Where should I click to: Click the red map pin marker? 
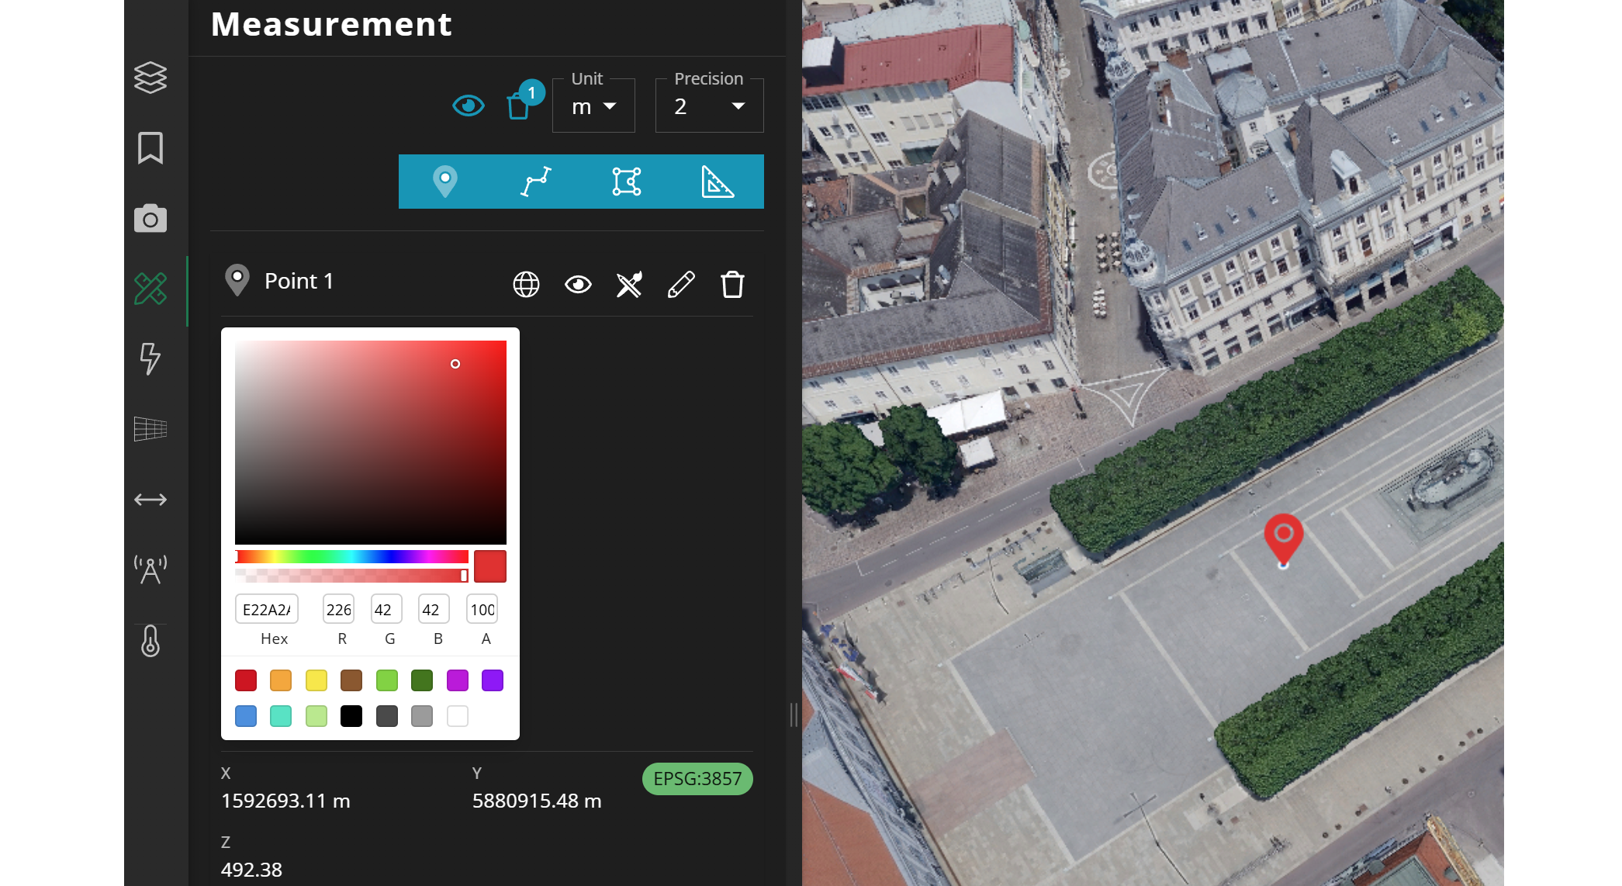[1283, 537]
